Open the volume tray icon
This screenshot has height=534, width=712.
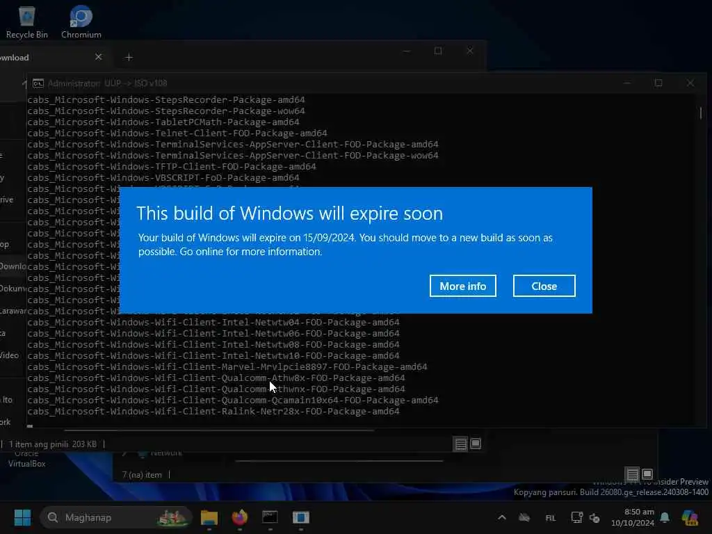tap(595, 517)
